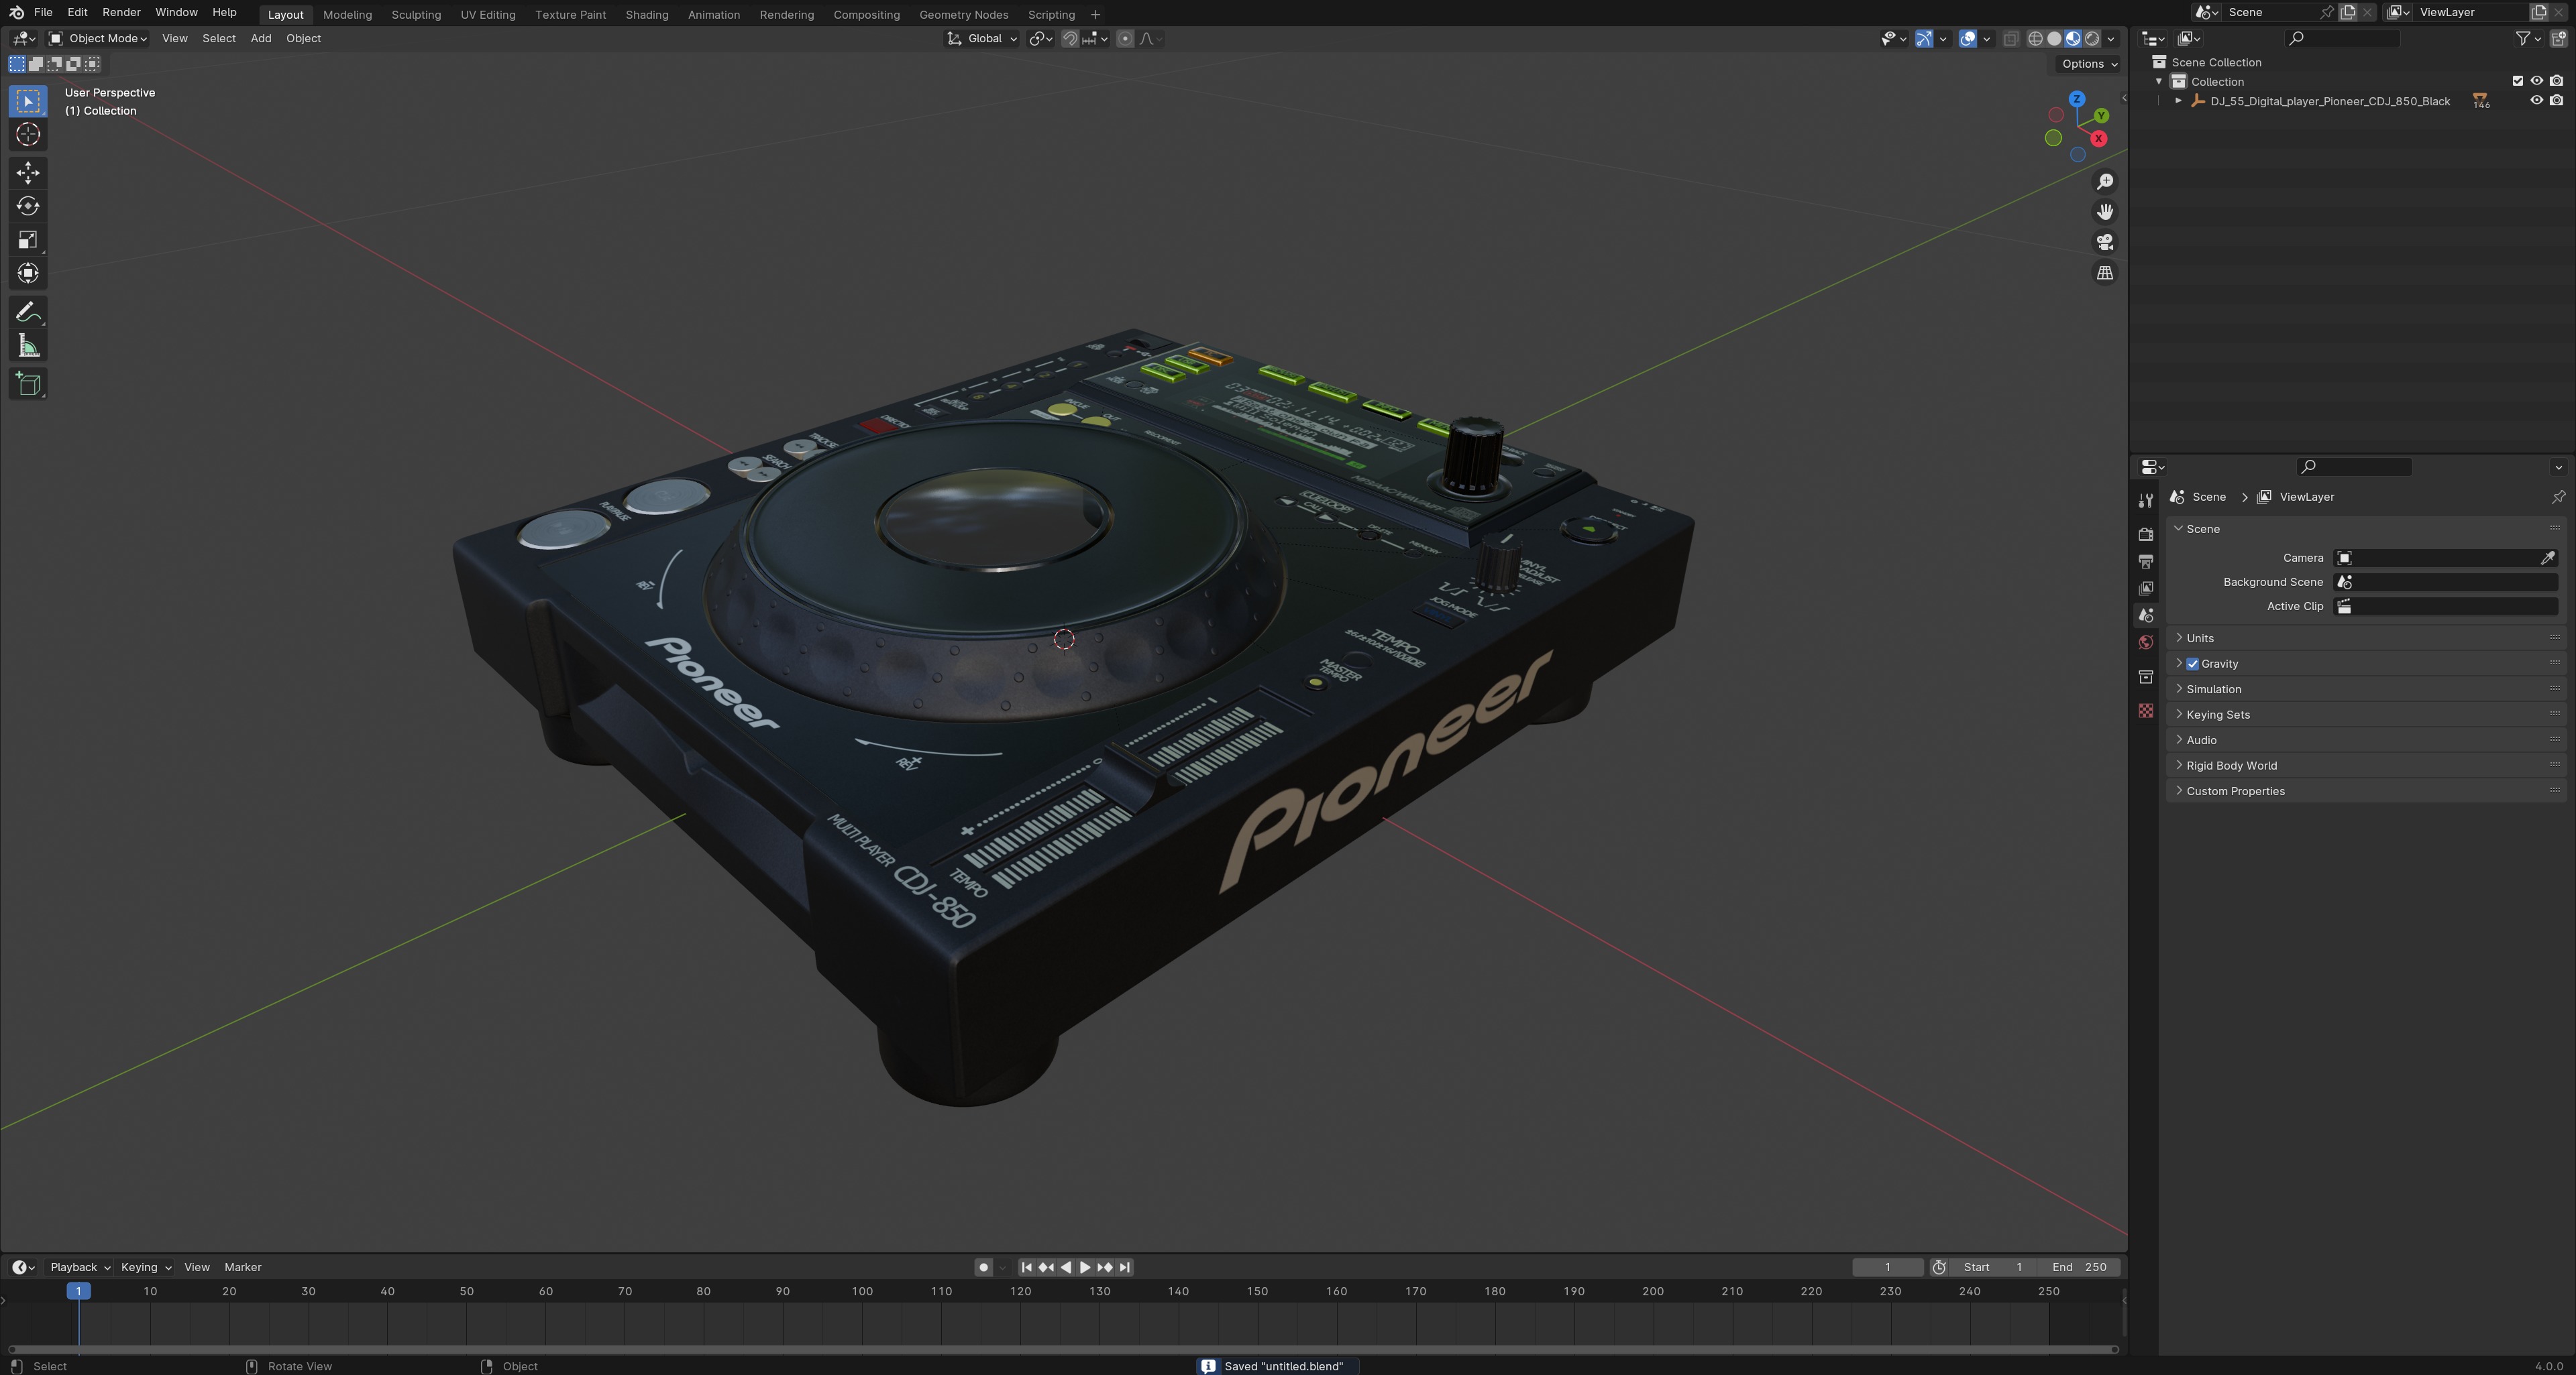The image size is (2576, 1375).
Task: Open the Collection properties tab
Action: (2146, 678)
